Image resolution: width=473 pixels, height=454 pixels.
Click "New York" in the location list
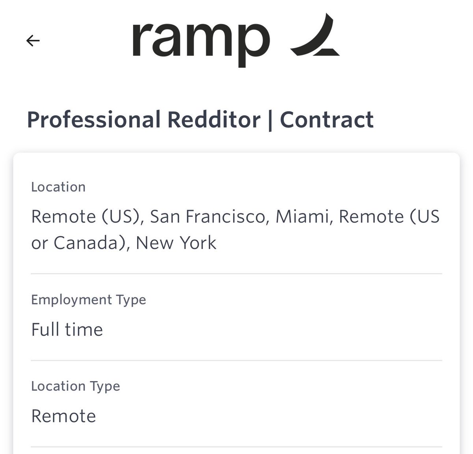176,243
